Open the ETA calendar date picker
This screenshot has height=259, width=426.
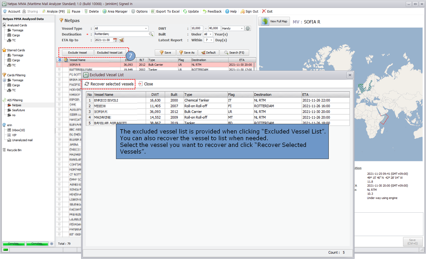click(115, 40)
